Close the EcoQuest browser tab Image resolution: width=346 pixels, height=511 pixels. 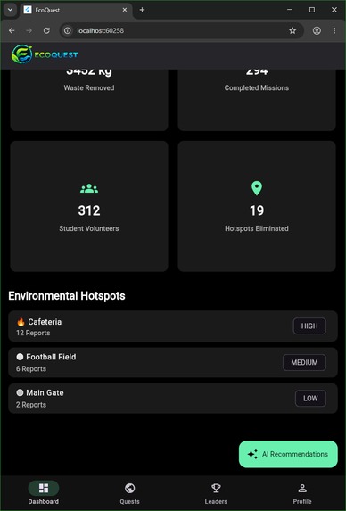(x=125, y=10)
